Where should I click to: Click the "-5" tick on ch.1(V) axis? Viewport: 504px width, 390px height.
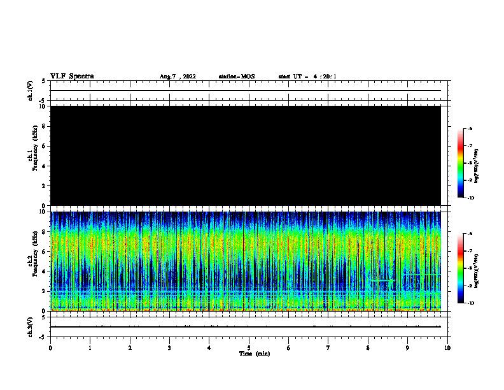pos(43,101)
